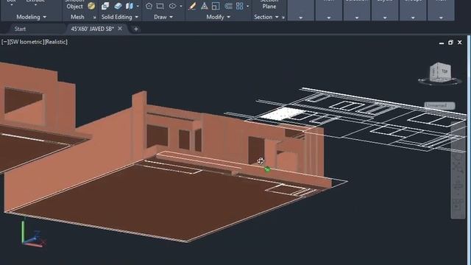Open the Unnamed UCS dropdown below ViewCube

(439, 105)
